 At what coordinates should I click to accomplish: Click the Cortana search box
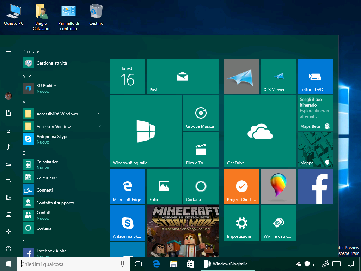coord(73,264)
